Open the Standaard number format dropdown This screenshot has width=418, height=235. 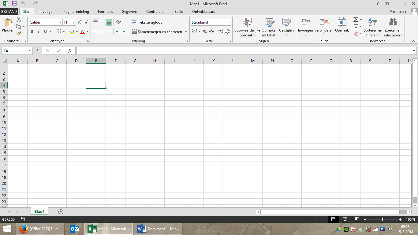coord(229,22)
